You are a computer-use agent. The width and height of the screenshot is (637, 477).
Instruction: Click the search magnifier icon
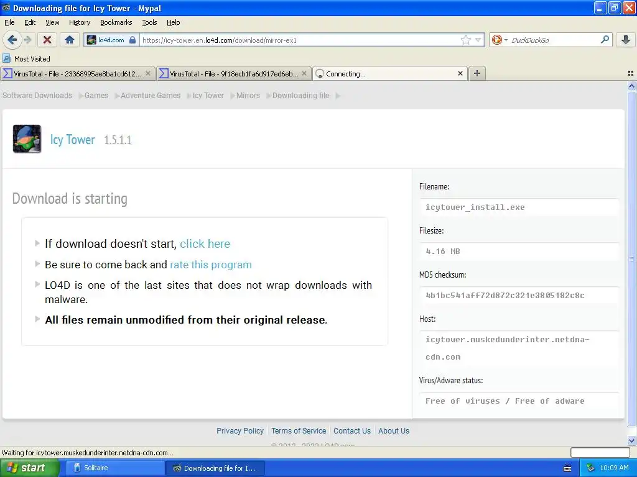pos(605,40)
